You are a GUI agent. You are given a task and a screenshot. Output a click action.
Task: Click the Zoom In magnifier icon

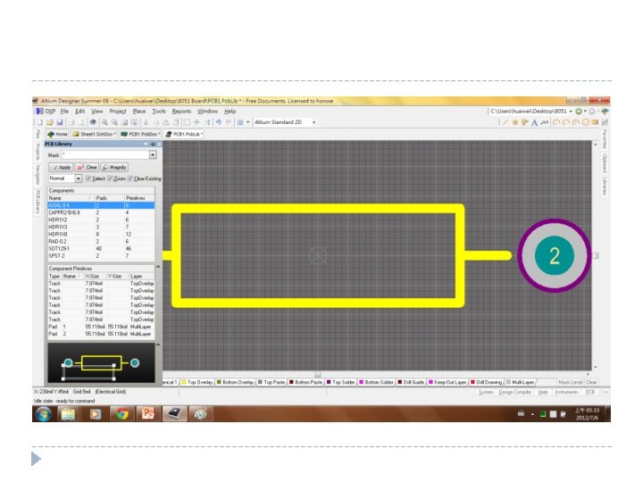click(104, 122)
